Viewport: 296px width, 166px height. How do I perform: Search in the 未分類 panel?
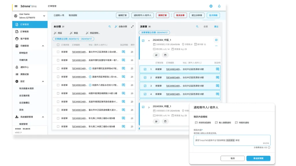tap(110, 26)
